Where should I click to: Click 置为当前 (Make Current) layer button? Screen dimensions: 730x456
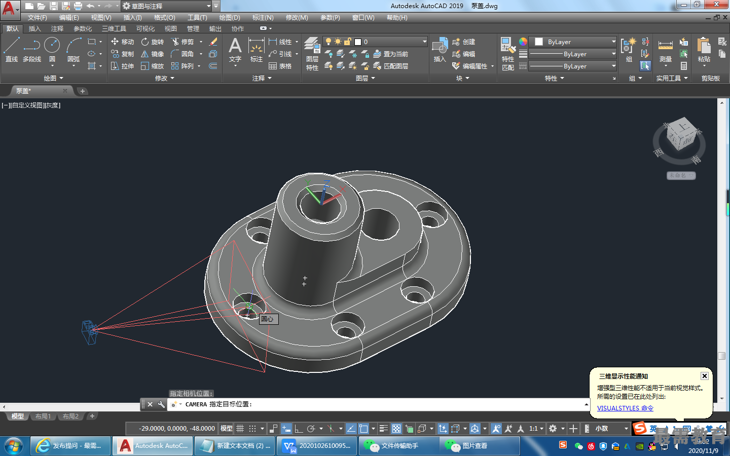point(391,54)
